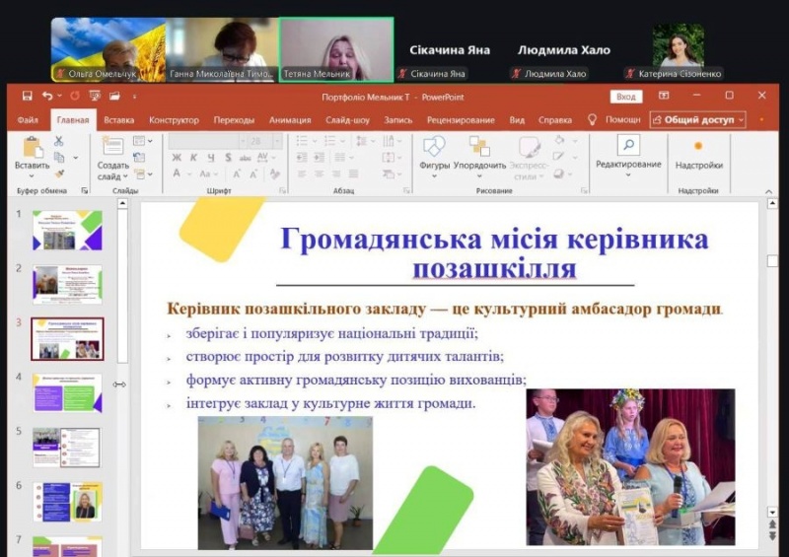Viewport: 789px width, 557px height.
Task: Toggle bold Ж formatting
Action: [x=177, y=158]
